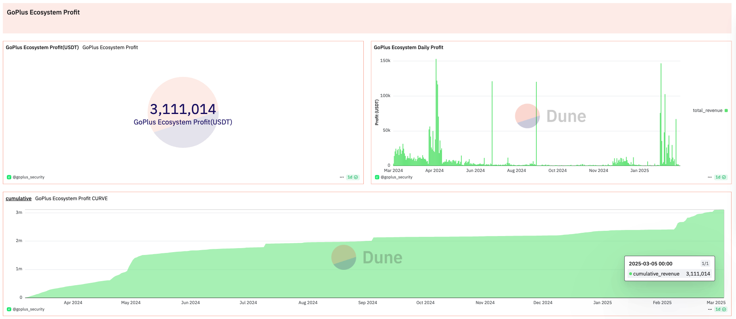
Task: Click @goplus_security link under Daily Profit chart
Action: click(x=396, y=177)
